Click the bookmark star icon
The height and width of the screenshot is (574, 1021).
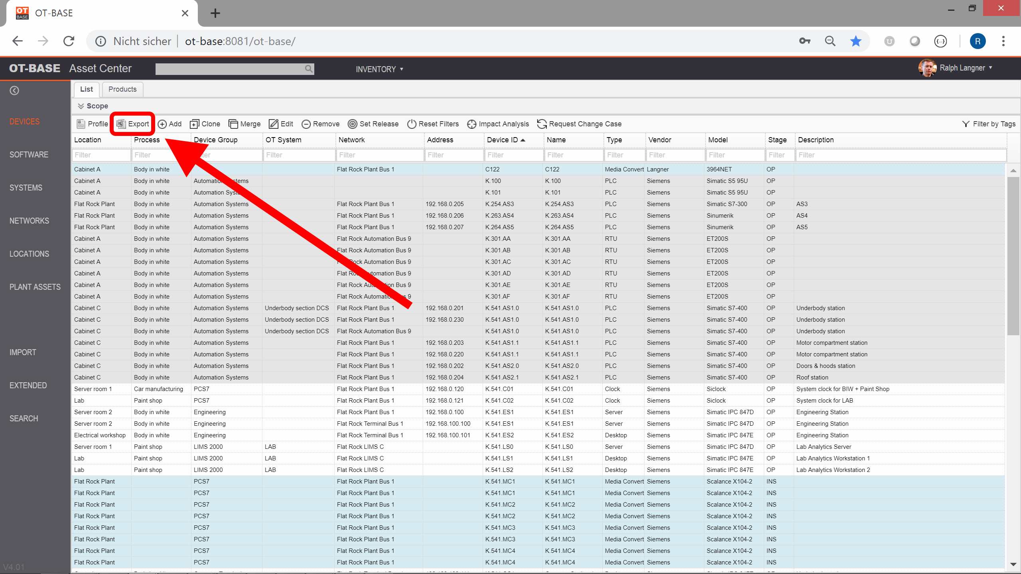856,41
